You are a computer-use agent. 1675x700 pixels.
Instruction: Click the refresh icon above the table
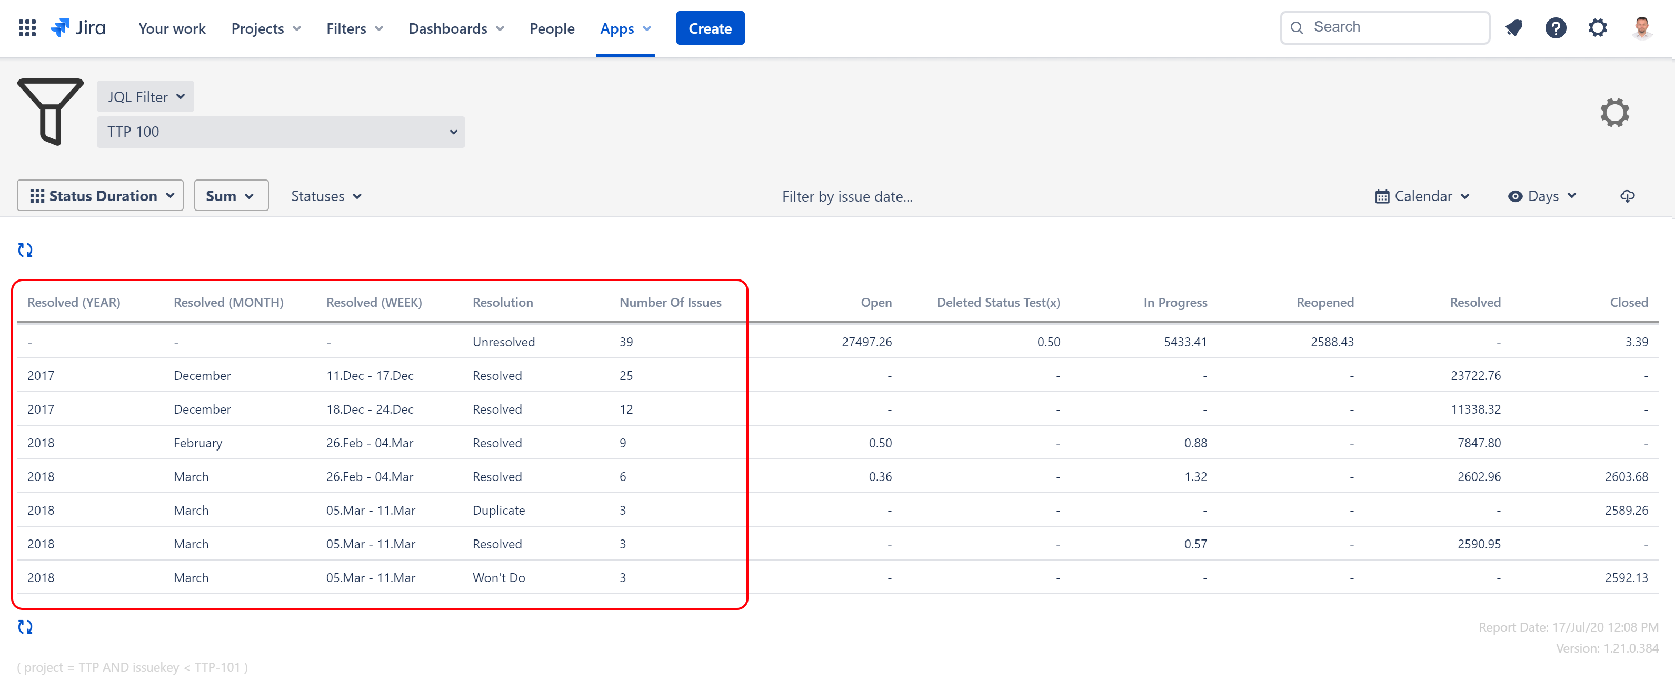tap(25, 250)
